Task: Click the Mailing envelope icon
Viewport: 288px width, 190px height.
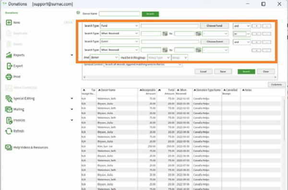Action: (x=9, y=109)
